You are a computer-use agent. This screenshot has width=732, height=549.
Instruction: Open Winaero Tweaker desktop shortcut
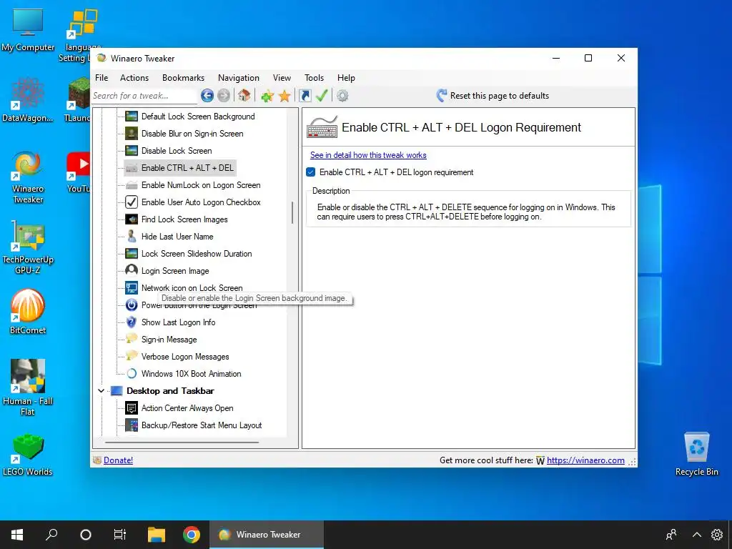coord(28,177)
